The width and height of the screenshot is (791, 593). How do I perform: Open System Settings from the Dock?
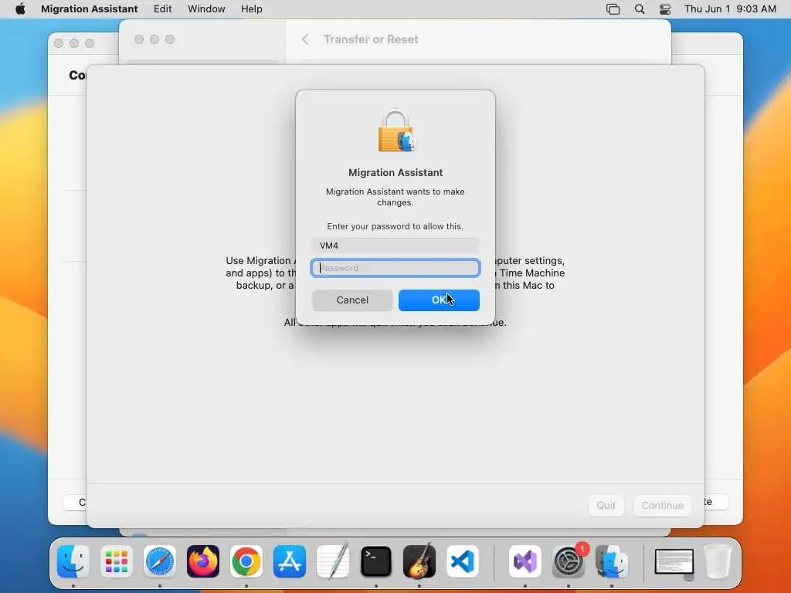click(569, 561)
